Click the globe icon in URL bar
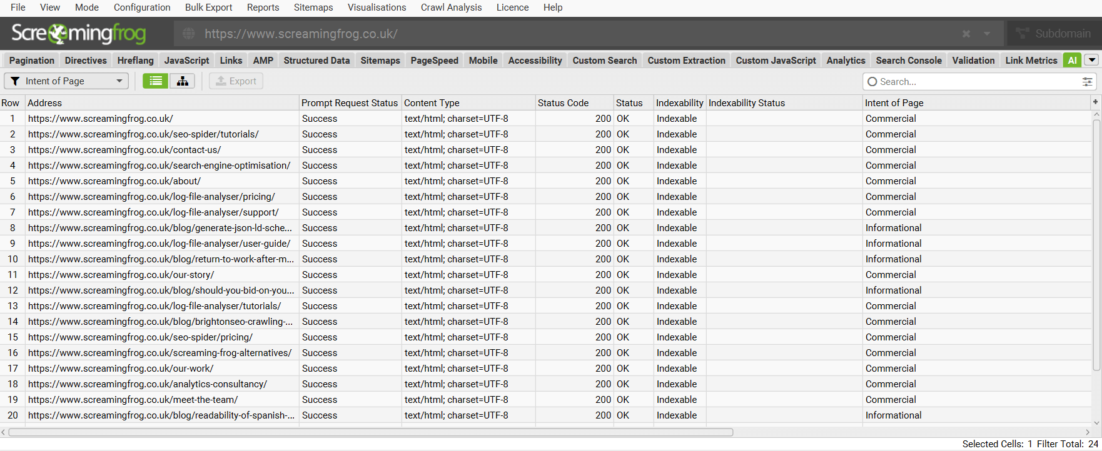 (x=189, y=34)
